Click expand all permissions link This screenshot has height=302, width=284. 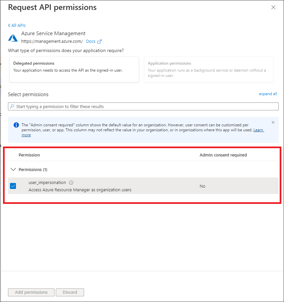pyautogui.click(x=268, y=94)
